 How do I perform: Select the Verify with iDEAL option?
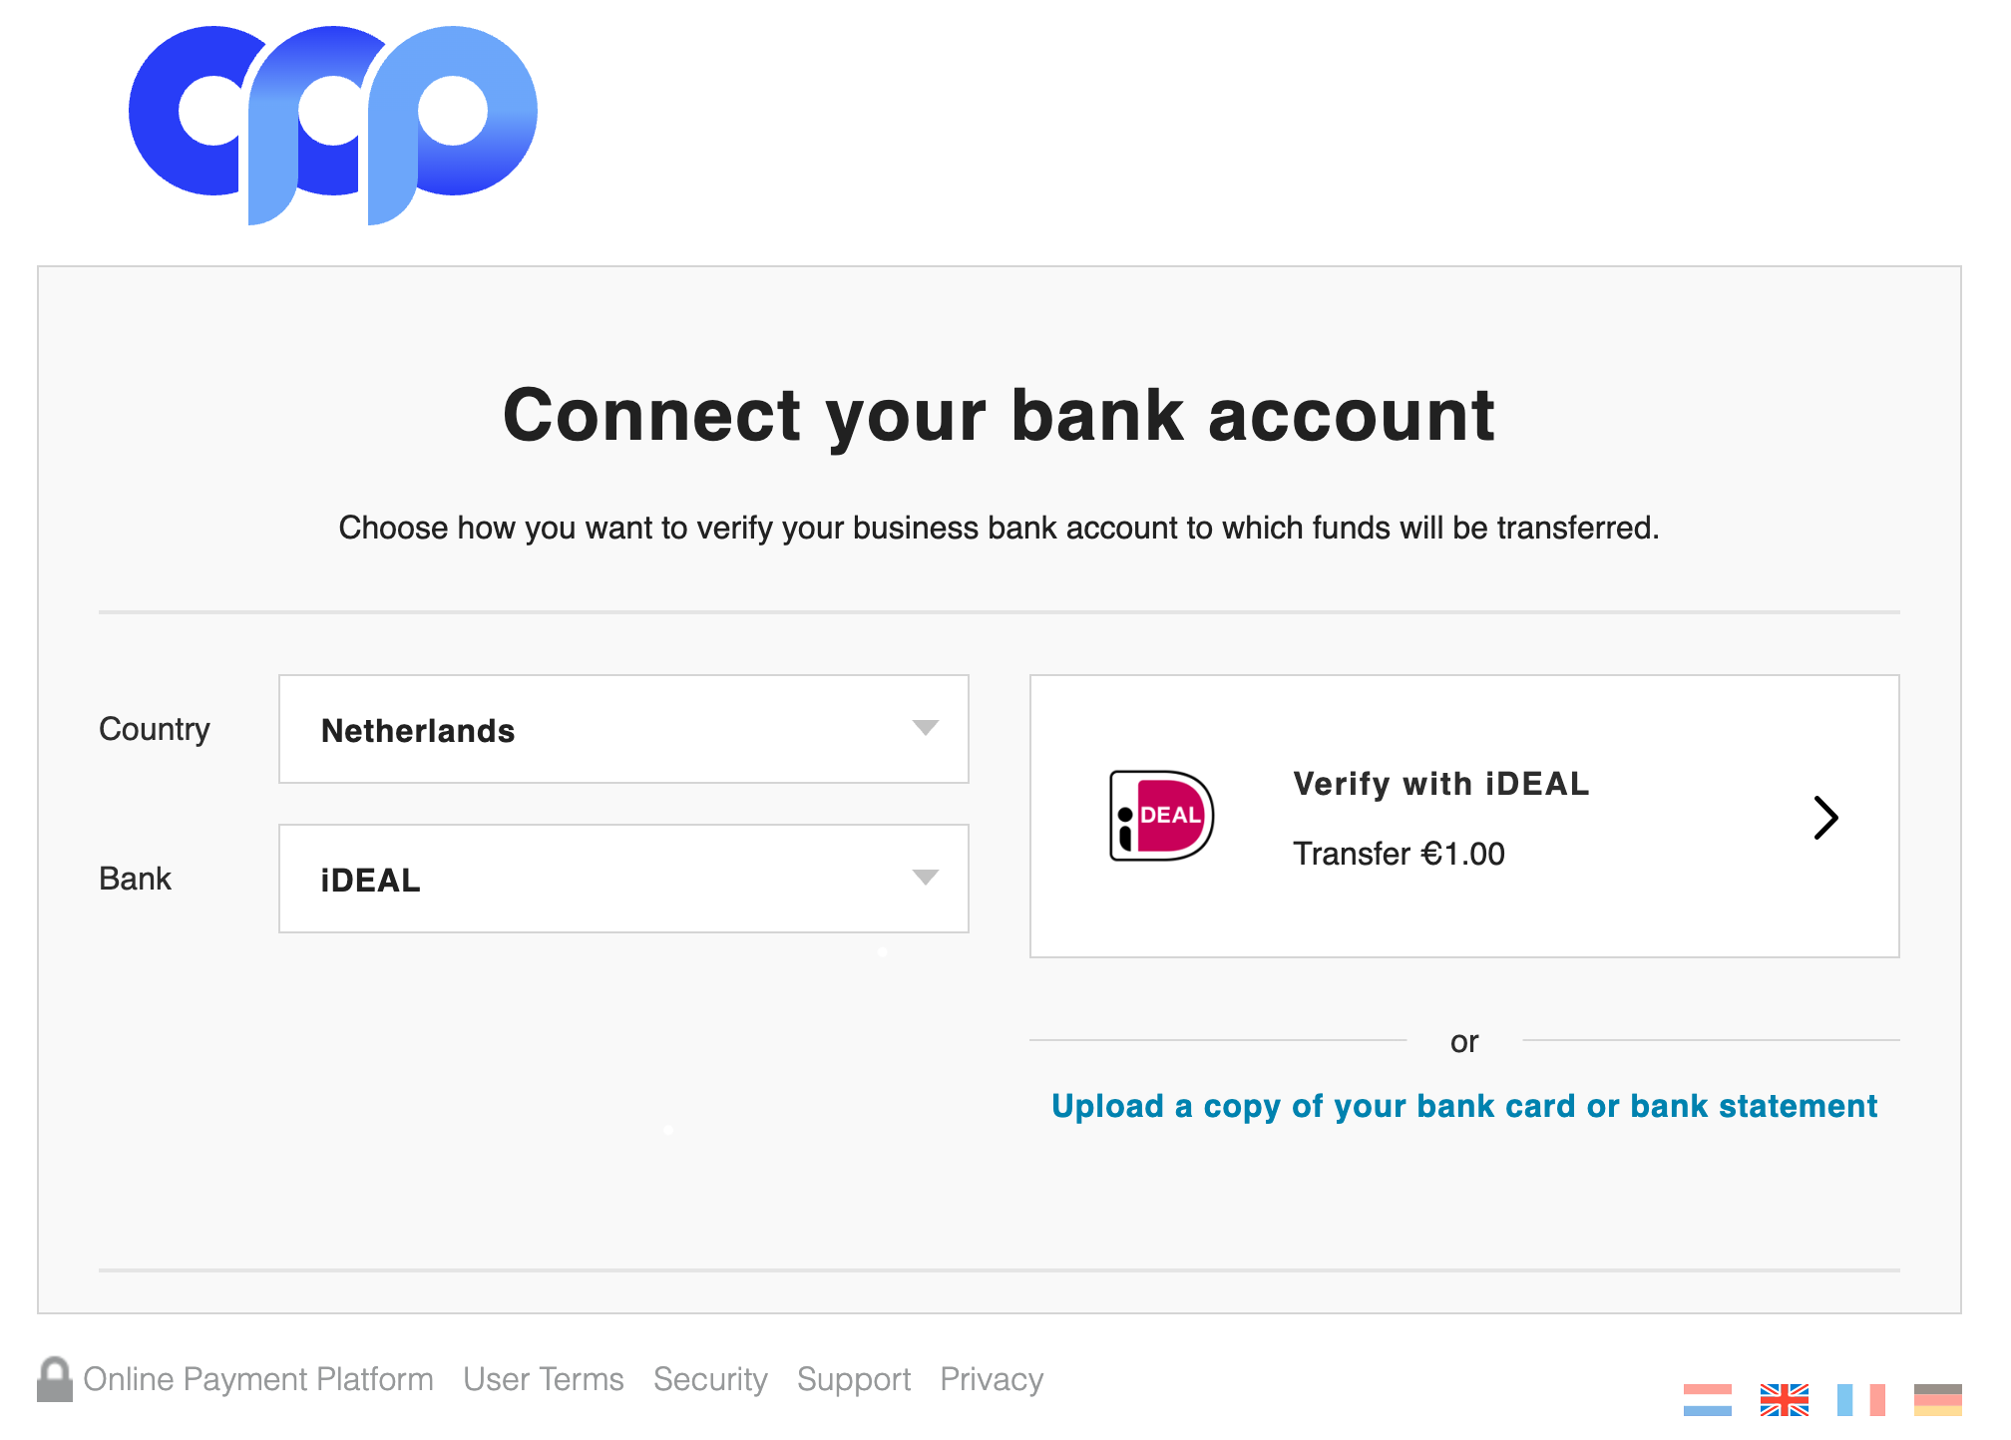1440,784
